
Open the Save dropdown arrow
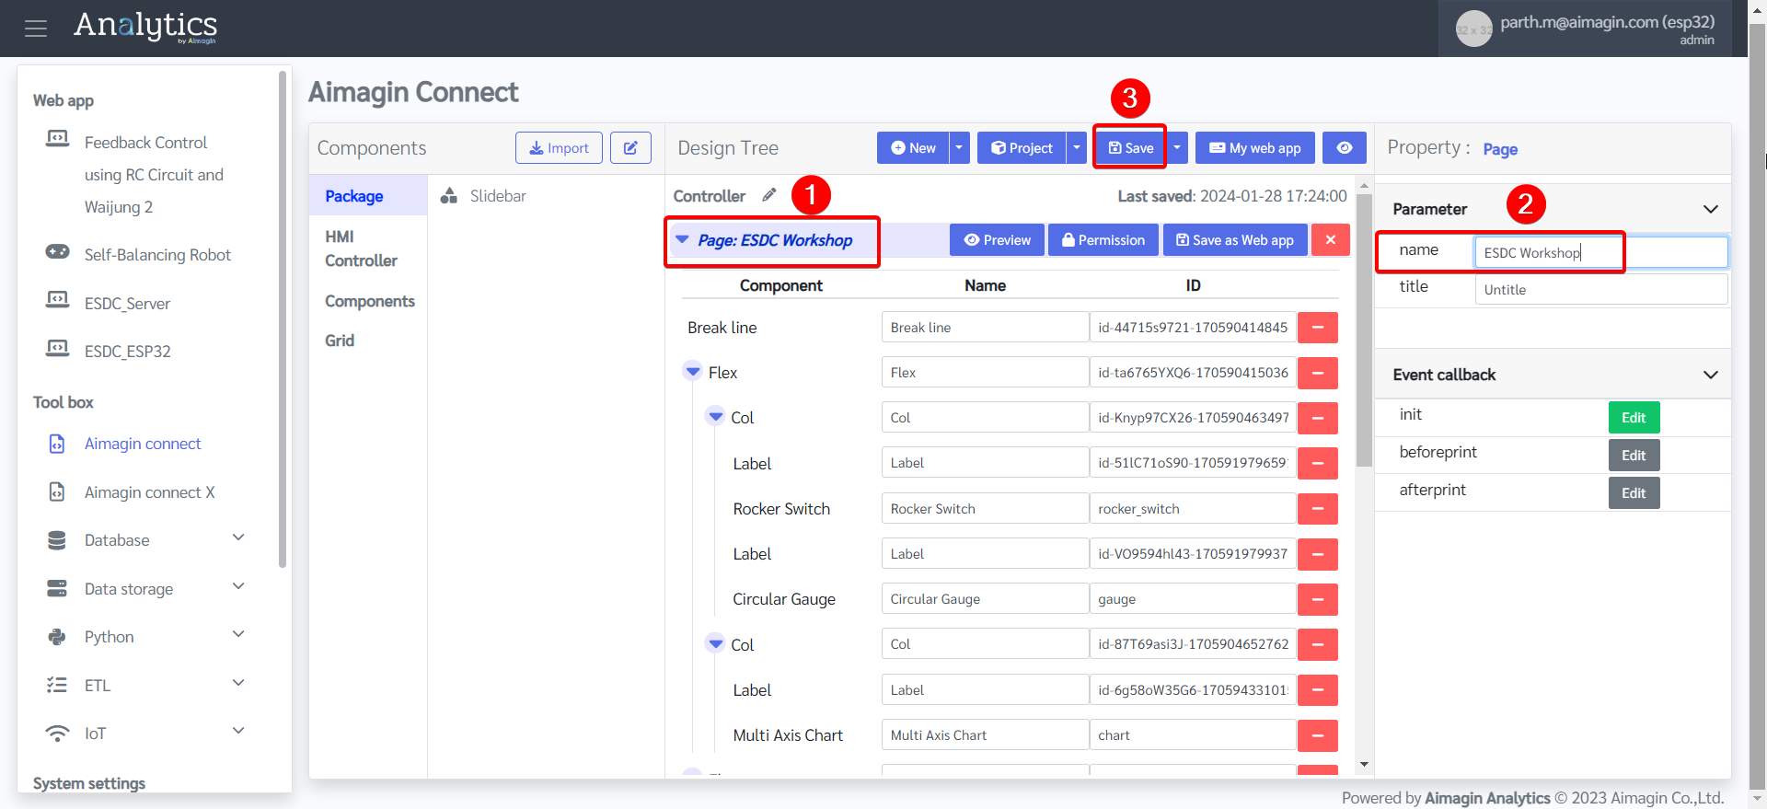pos(1177,148)
